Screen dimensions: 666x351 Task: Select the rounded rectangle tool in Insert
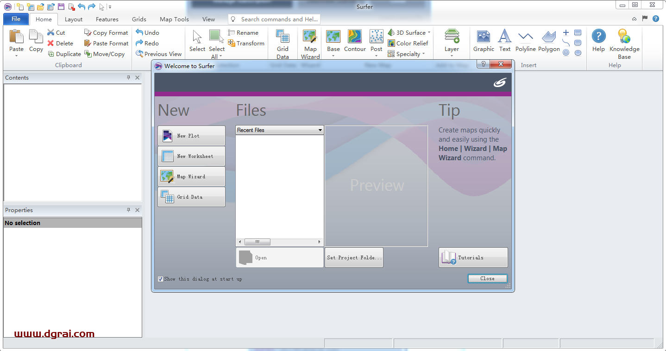(578, 43)
